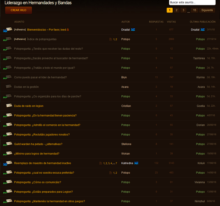
Task: Jump to page 2 of the forum
Action: point(176,10)
